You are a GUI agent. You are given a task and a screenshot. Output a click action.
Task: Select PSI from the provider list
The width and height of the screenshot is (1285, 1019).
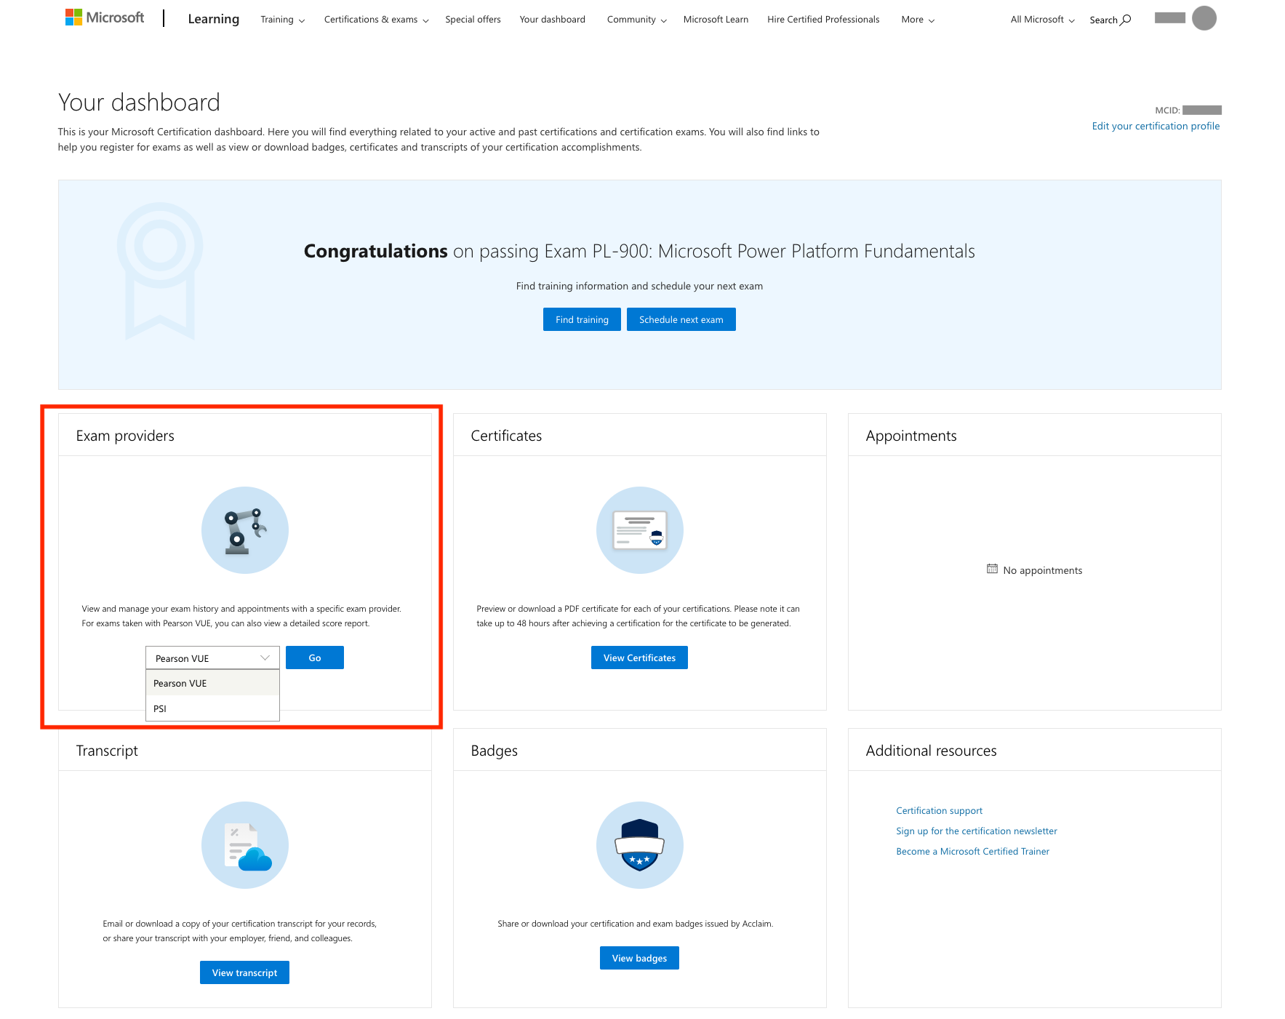(212, 708)
